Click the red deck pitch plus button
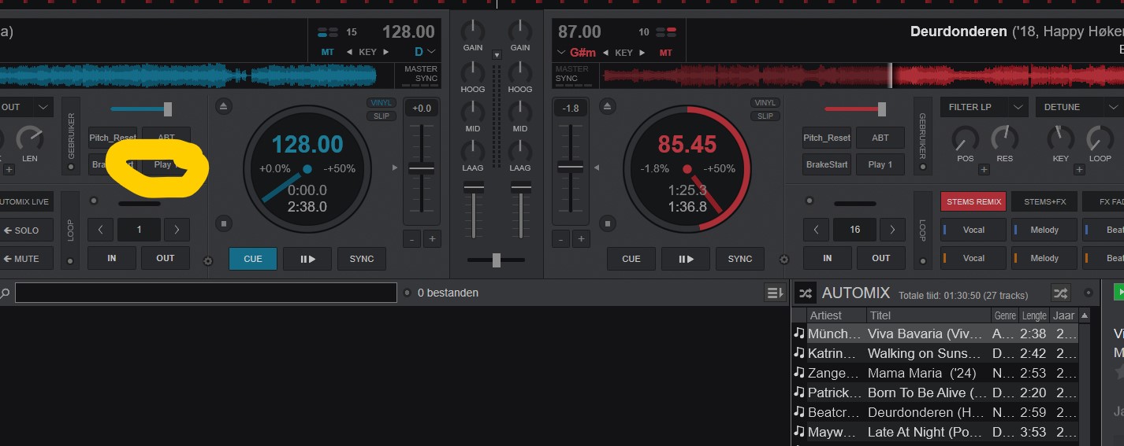This screenshot has width=1124, height=446. (x=581, y=239)
